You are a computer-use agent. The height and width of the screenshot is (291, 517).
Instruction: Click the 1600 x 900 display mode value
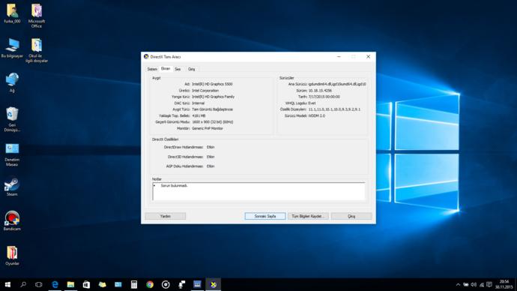[x=212, y=122]
